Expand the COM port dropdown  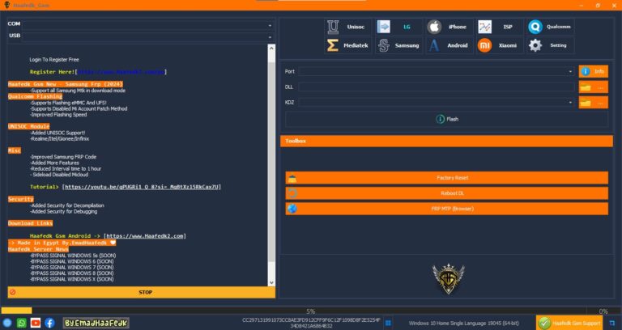(x=271, y=25)
